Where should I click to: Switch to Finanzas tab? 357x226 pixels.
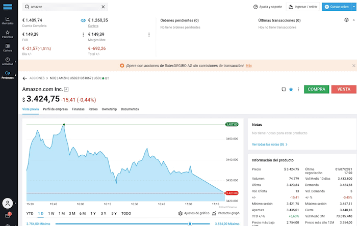pos(78,109)
